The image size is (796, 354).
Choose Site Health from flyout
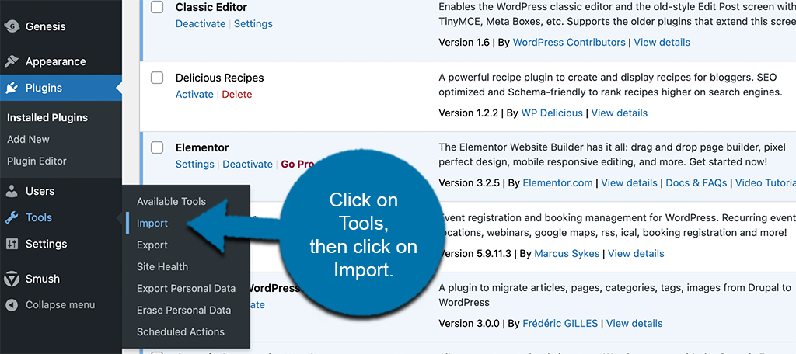point(162,267)
